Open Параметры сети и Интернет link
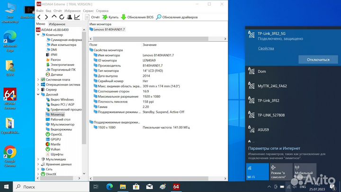The image size is (341, 192). coord(274,148)
